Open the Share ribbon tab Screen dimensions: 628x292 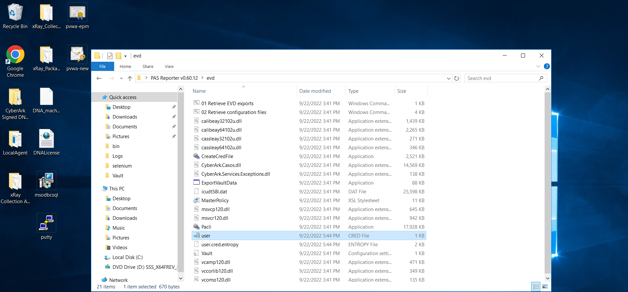tap(148, 66)
